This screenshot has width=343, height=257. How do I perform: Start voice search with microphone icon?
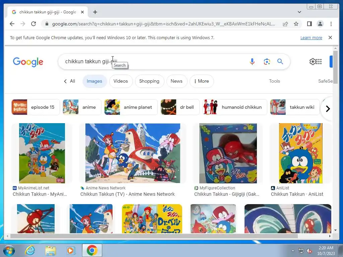pos(252,62)
